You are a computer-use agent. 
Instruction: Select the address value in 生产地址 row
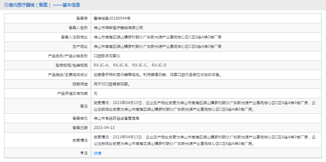tap(157, 47)
